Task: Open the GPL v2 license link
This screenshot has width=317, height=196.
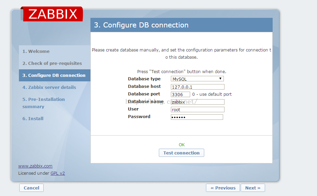Action: (58, 173)
